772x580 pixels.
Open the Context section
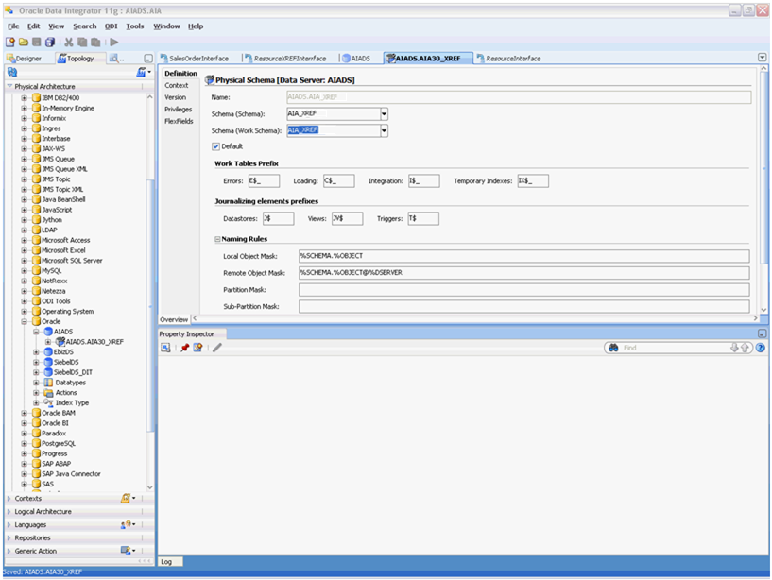pos(177,85)
